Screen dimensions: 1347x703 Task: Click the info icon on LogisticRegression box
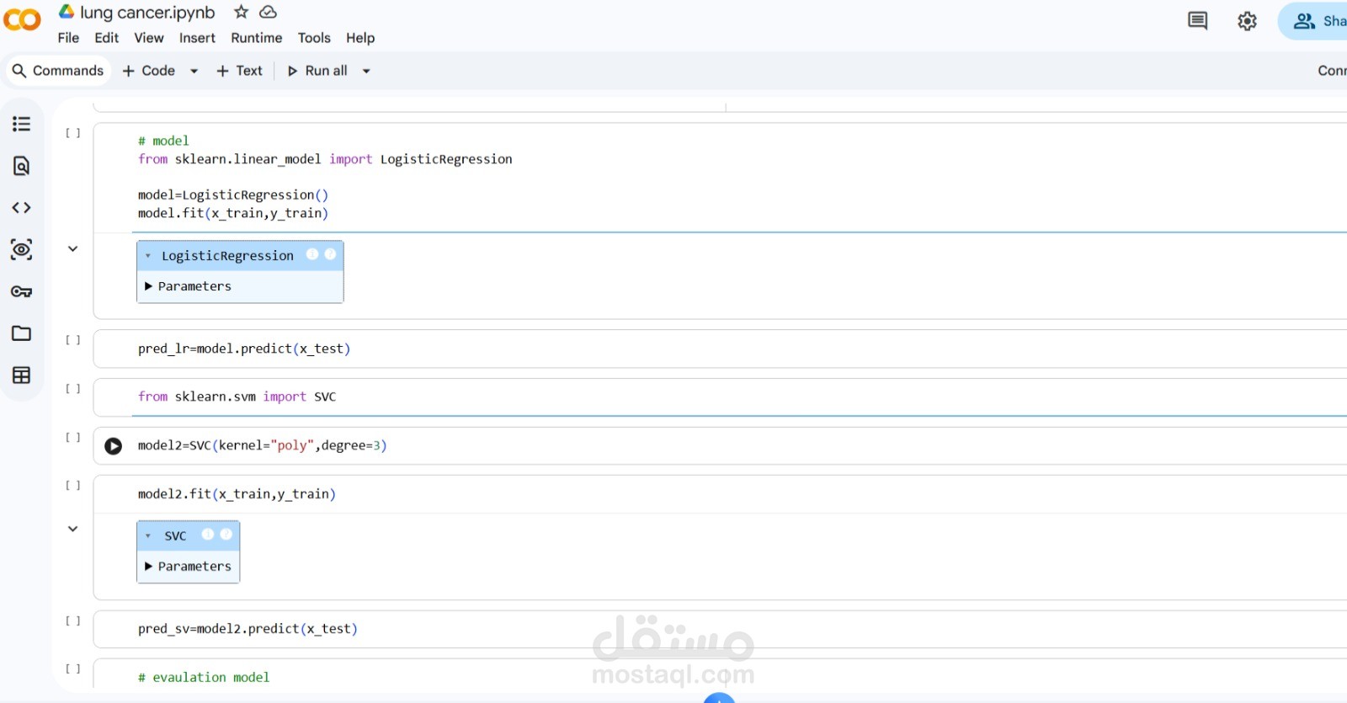point(312,254)
